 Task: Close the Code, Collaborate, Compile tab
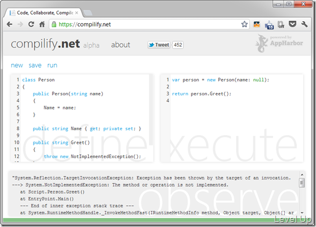point(77,13)
